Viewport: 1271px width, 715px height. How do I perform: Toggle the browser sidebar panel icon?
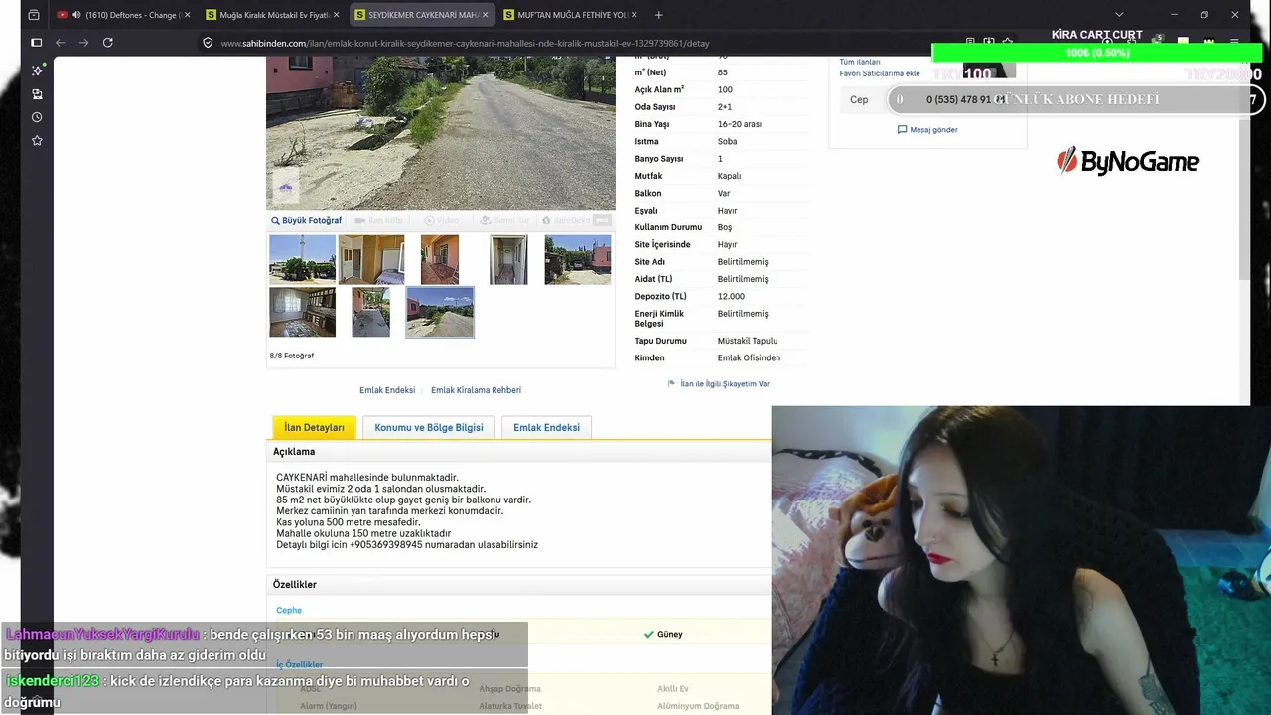coord(37,43)
